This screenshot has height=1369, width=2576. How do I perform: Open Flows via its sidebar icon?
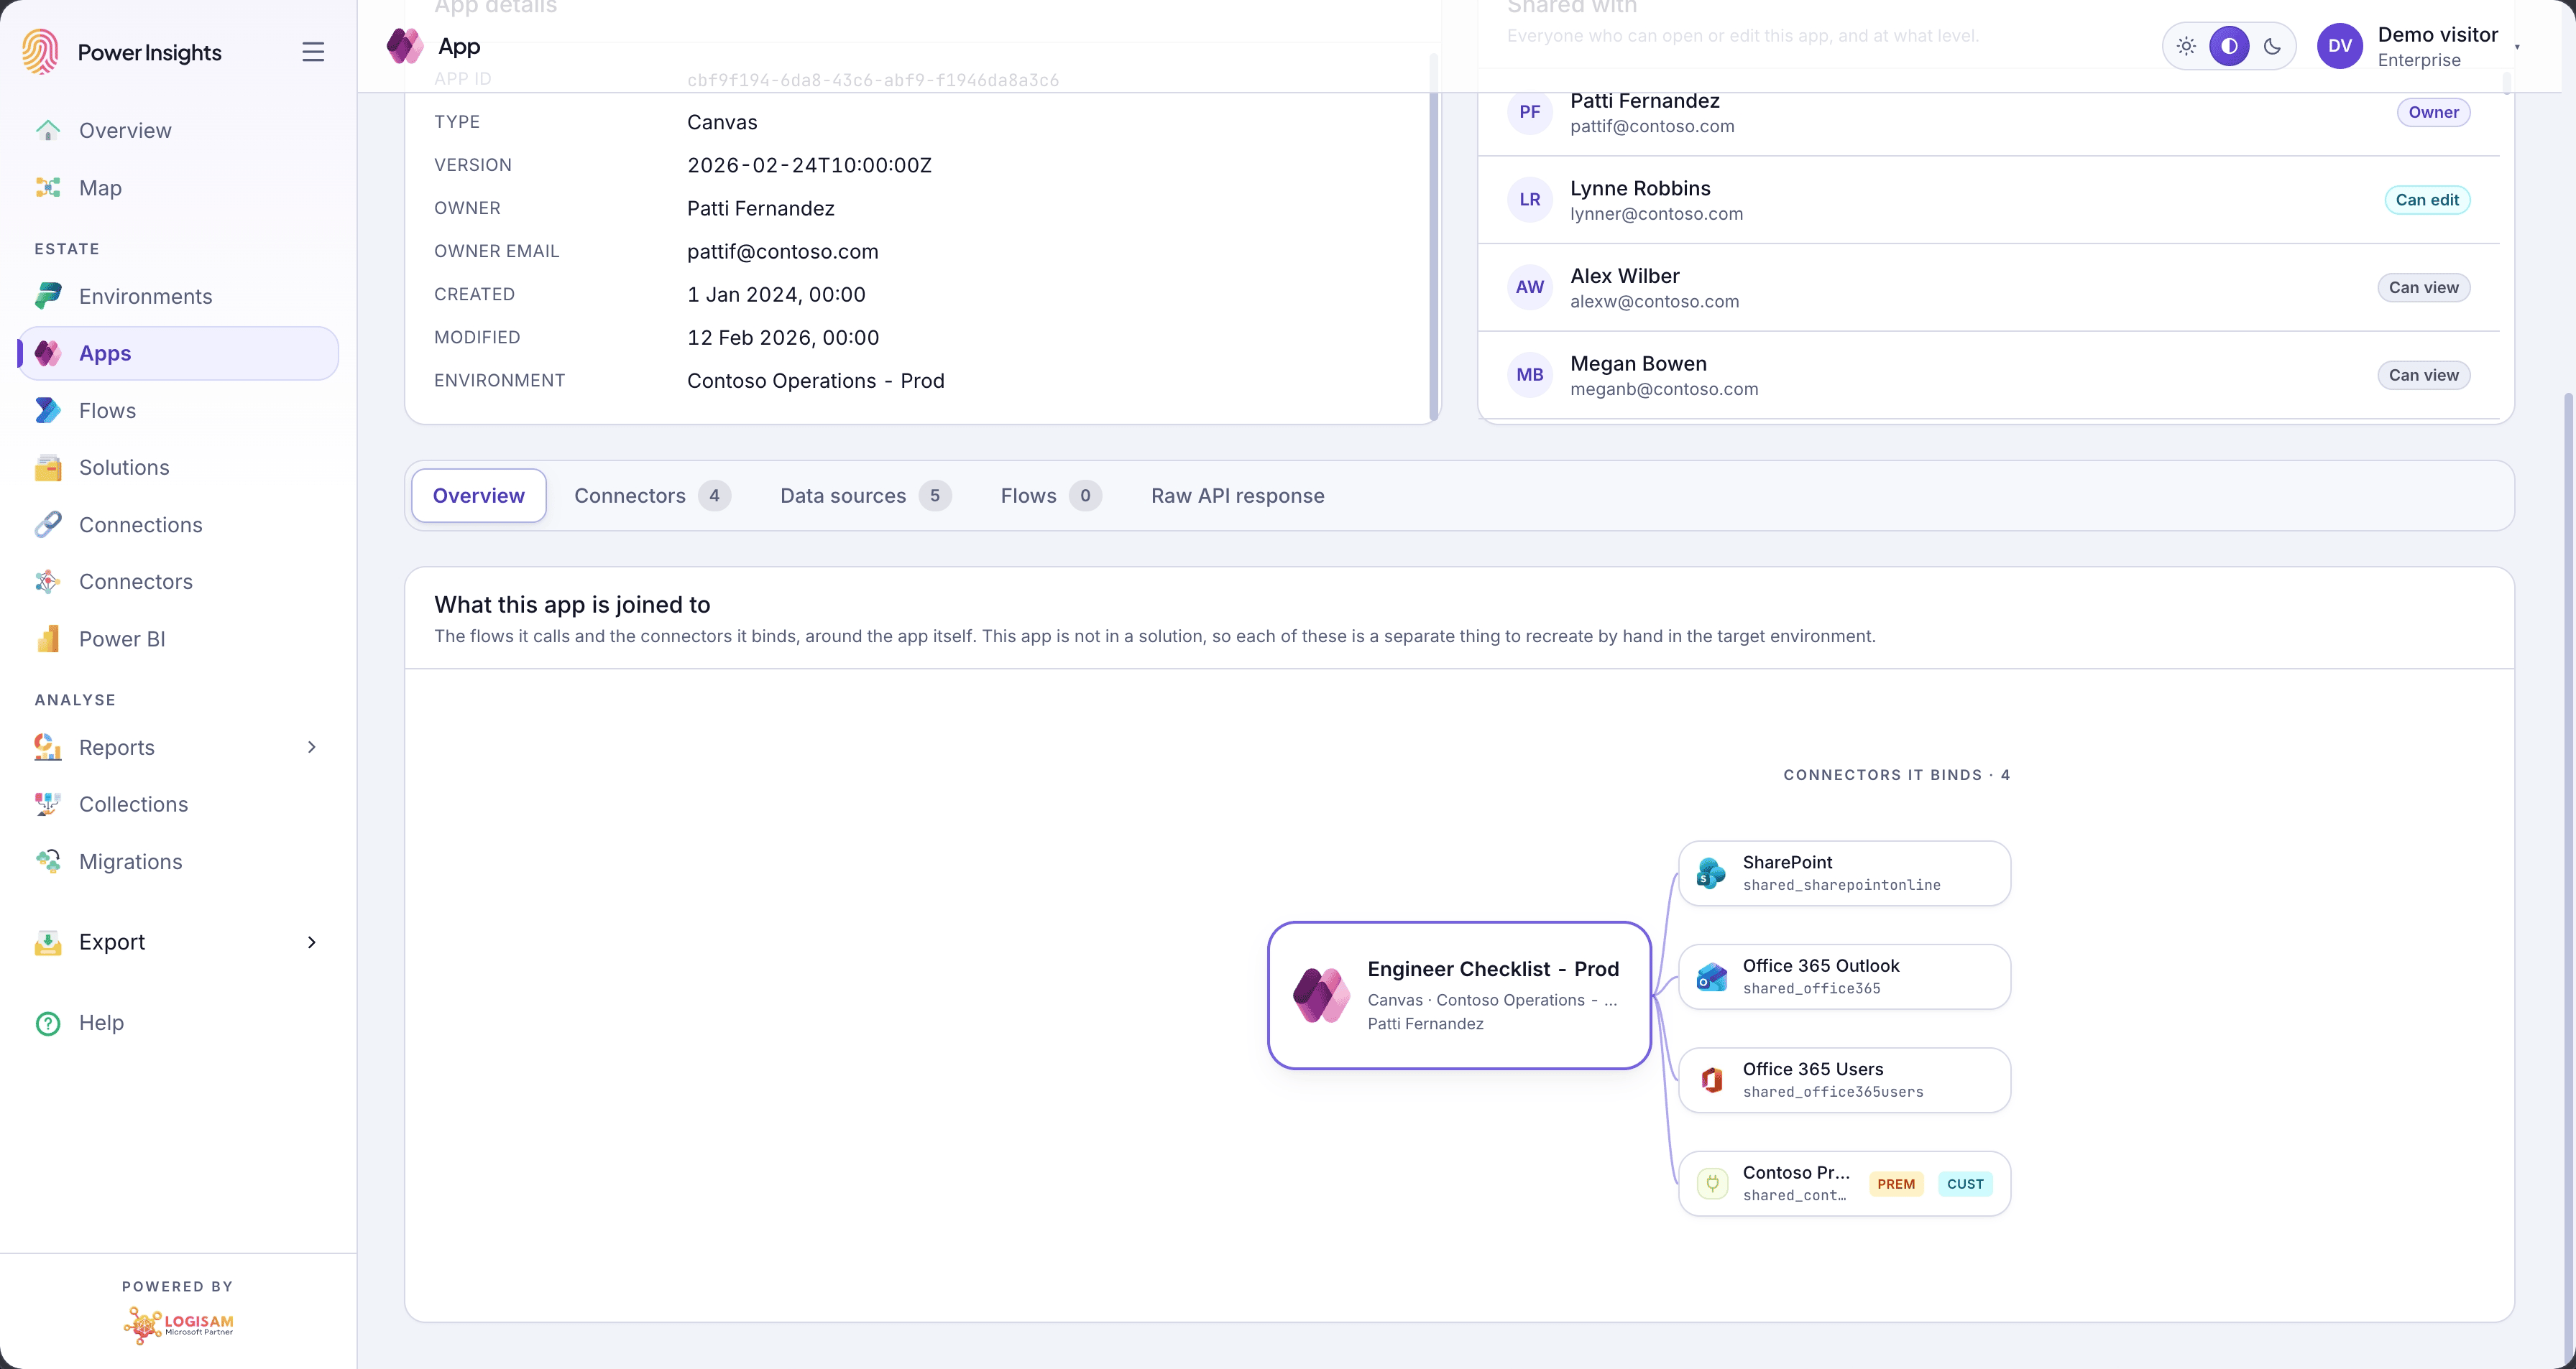pos(48,411)
